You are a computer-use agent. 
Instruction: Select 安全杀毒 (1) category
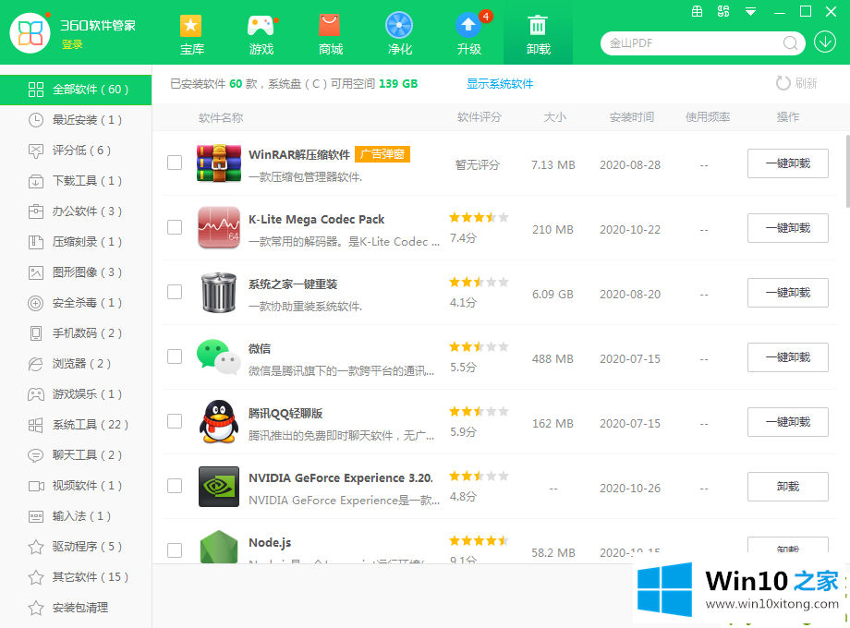tap(76, 303)
